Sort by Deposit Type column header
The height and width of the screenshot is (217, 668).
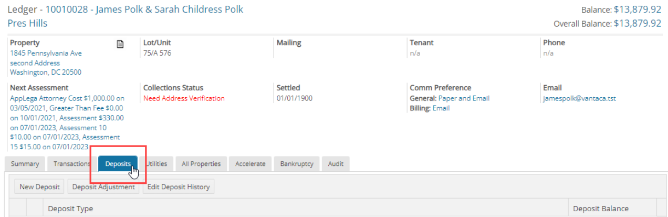(x=70, y=209)
